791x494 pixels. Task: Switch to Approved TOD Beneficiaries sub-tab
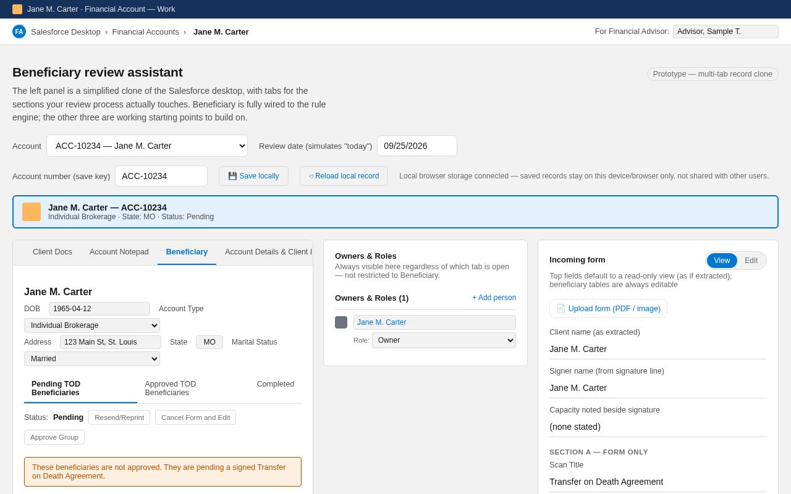[x=193, y=388]
